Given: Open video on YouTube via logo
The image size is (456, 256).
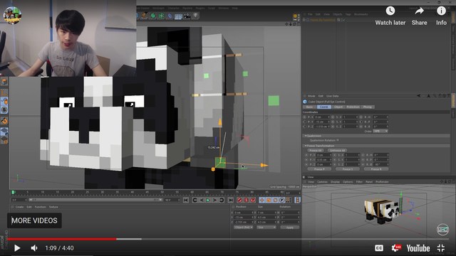Looking at the screenshot, I should pyautogui.click(x=418, y=248).
